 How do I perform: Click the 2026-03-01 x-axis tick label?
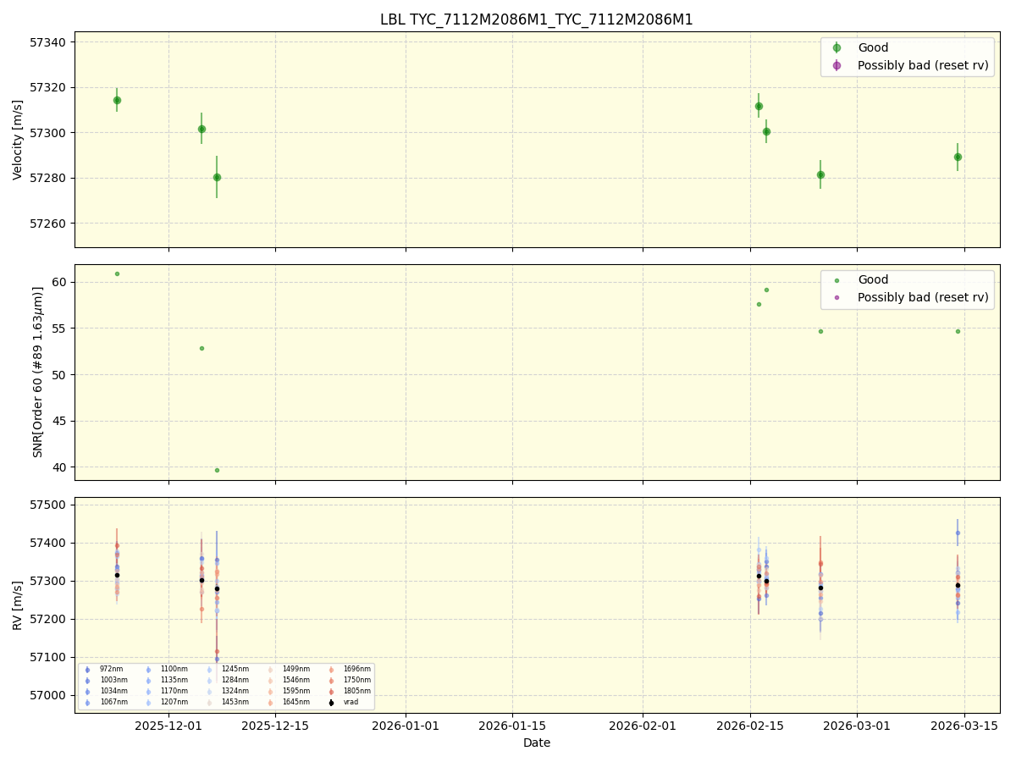pyautogui.click(x=857, y=726)
